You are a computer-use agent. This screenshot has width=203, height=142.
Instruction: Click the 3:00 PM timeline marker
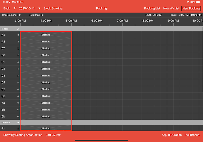(20, 21)
